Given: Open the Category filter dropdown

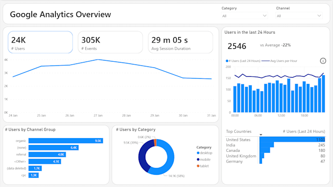Looking at the screenshot, I should pyautogui.click(x=244, y=16).
